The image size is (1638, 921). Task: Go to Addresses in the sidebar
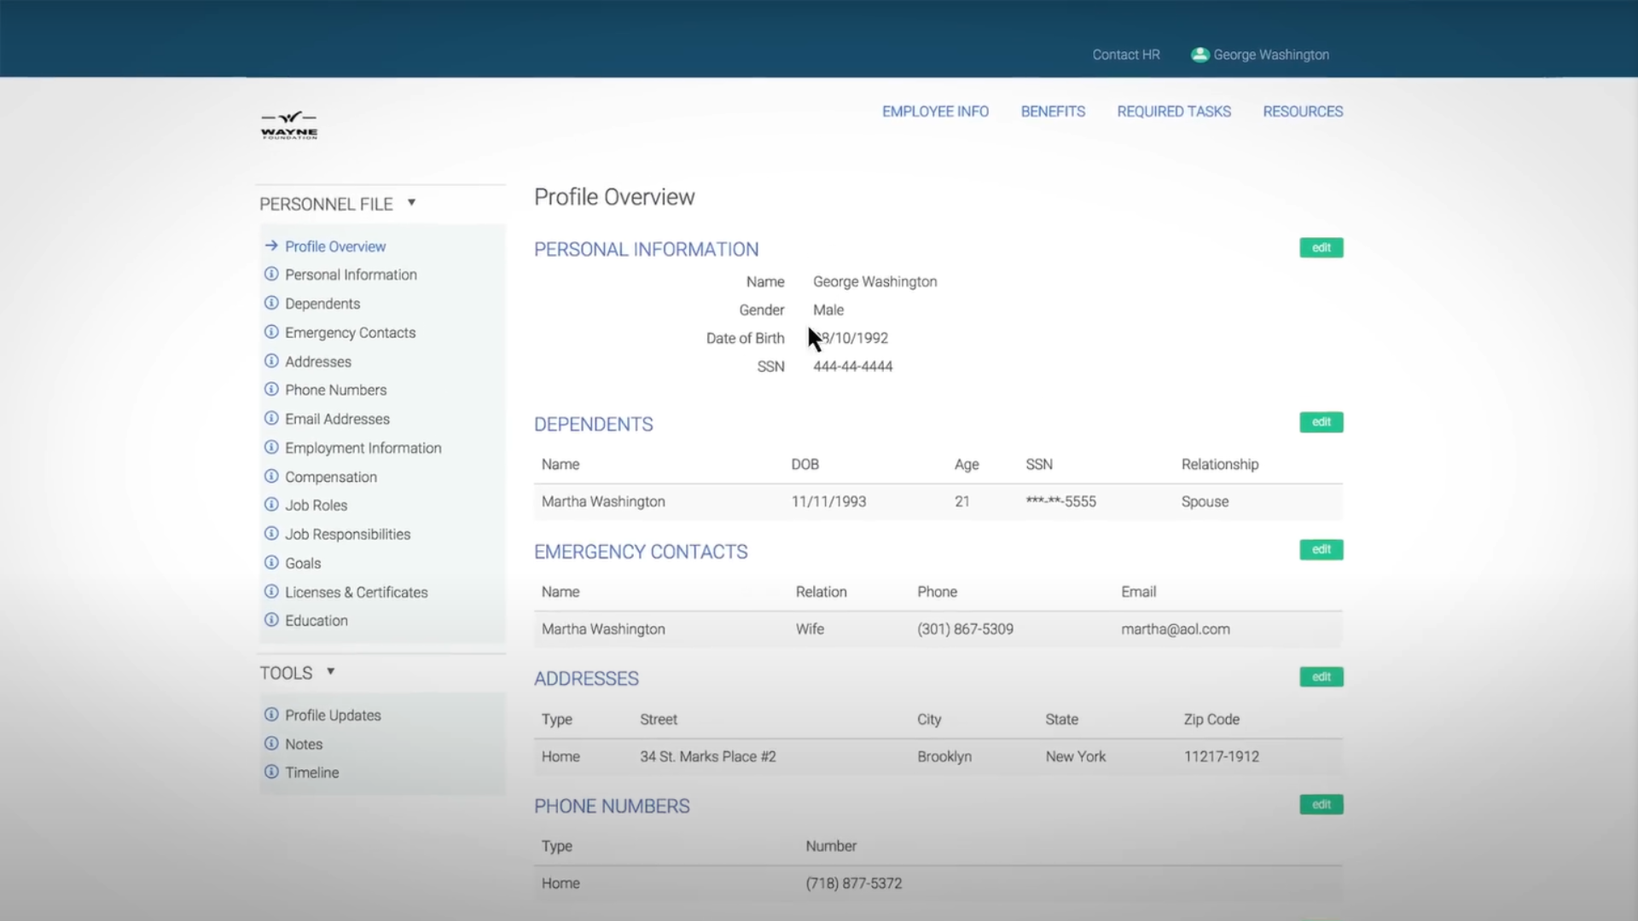tap(318, 362)
